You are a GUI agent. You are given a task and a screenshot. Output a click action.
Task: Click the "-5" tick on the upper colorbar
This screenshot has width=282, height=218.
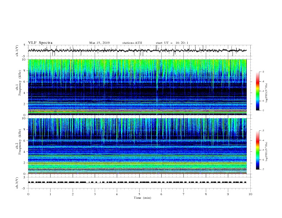coord(262,91)
